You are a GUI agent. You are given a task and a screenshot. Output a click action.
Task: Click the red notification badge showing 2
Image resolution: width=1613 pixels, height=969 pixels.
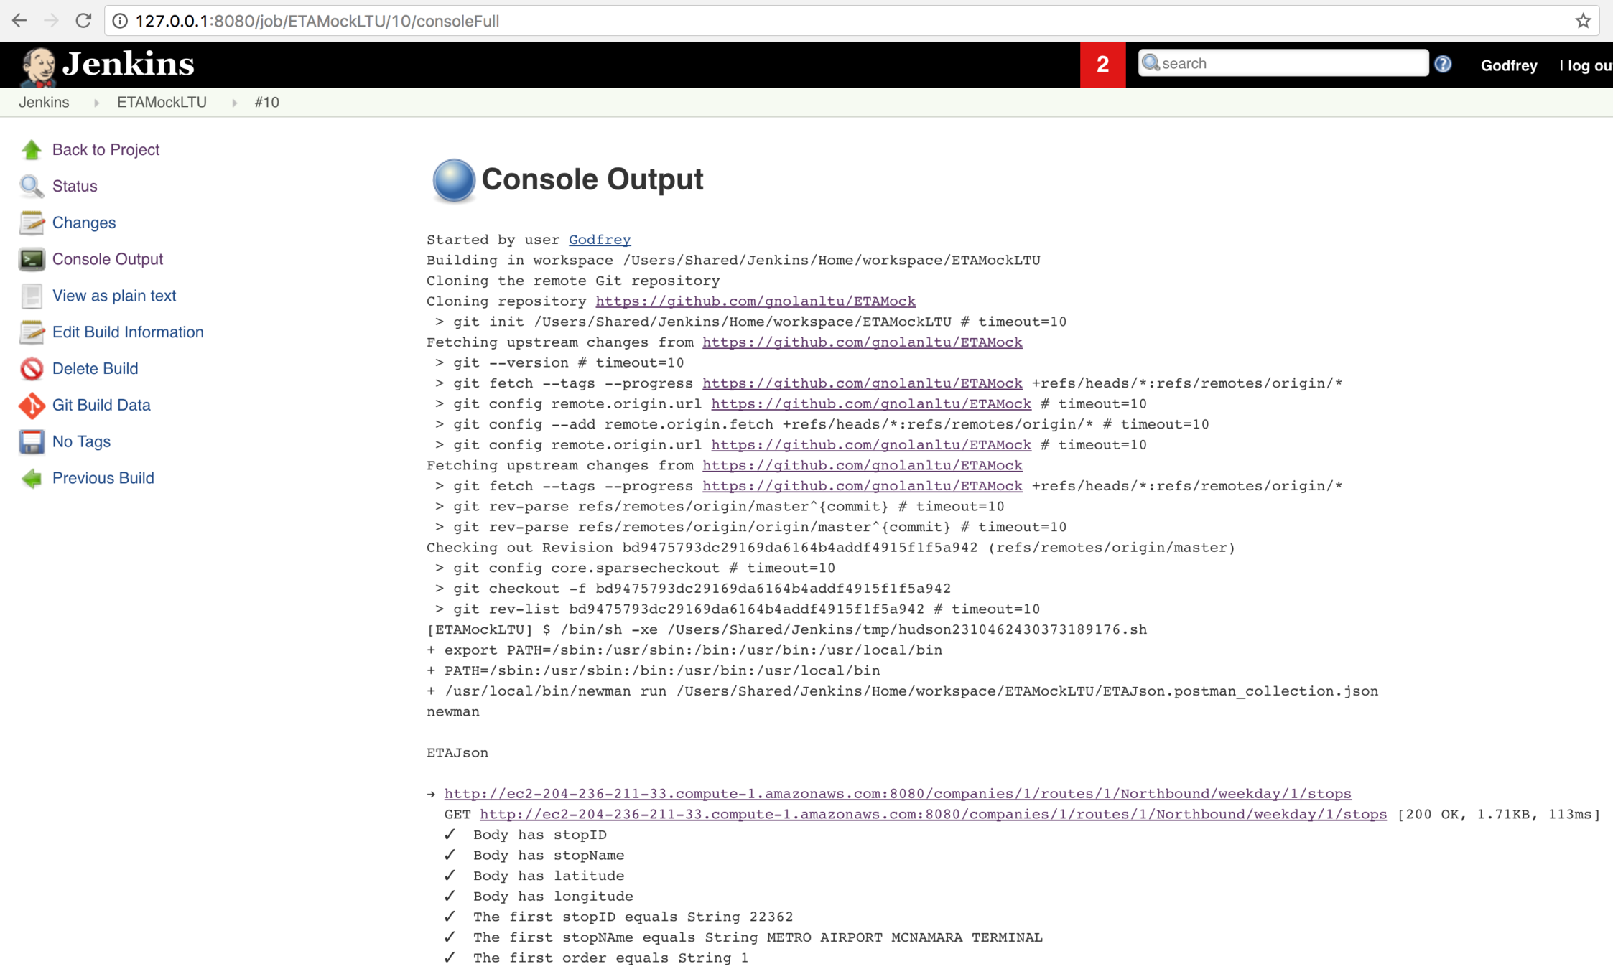click(x=1102, y=65)
